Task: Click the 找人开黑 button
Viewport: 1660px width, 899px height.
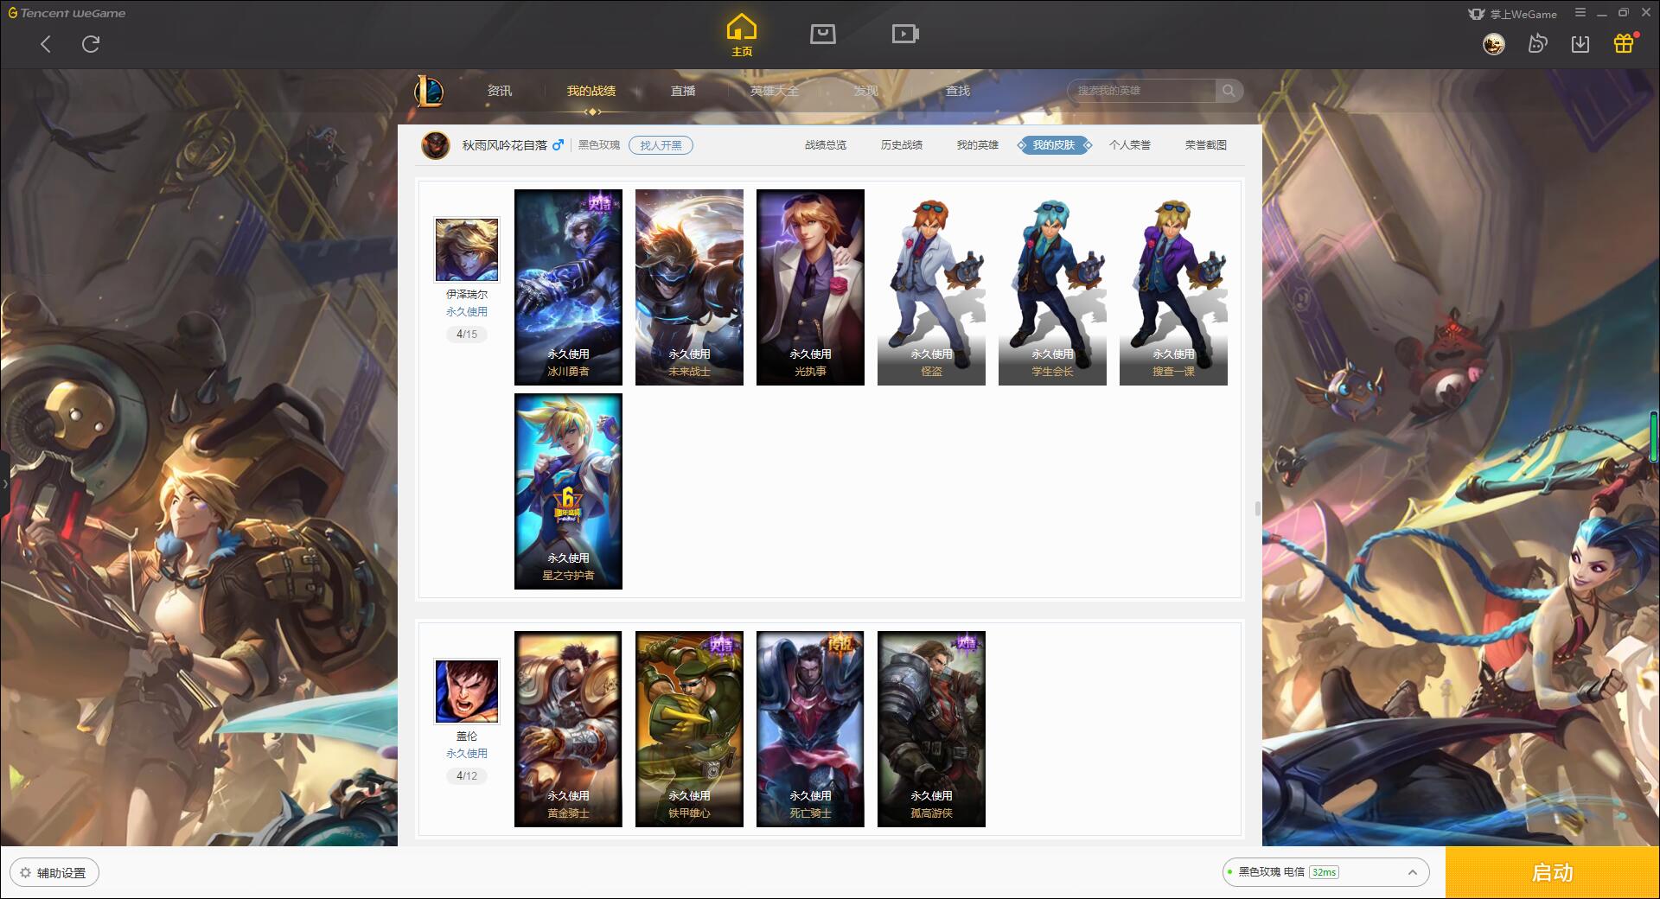Action: tap(661, 145)
